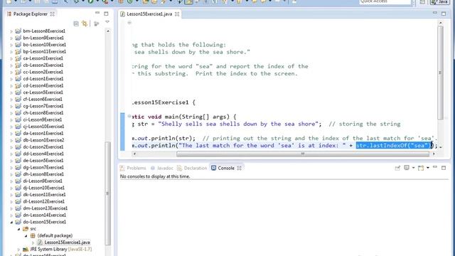Select project cj-Lesson10Exercise1
This screenshot has width=455, height=256.
[x=43, y=127]
